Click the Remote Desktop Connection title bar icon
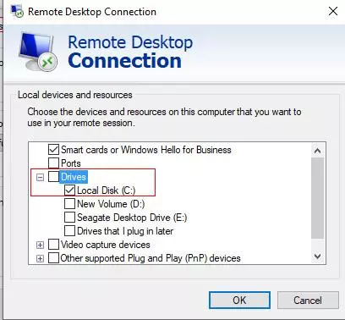345x320 pixels. pos(17,12)
